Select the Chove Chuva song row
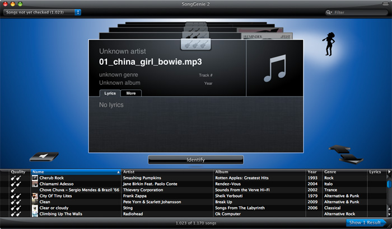This screenshot has width=392, height=229. click(x=193, y=190)
